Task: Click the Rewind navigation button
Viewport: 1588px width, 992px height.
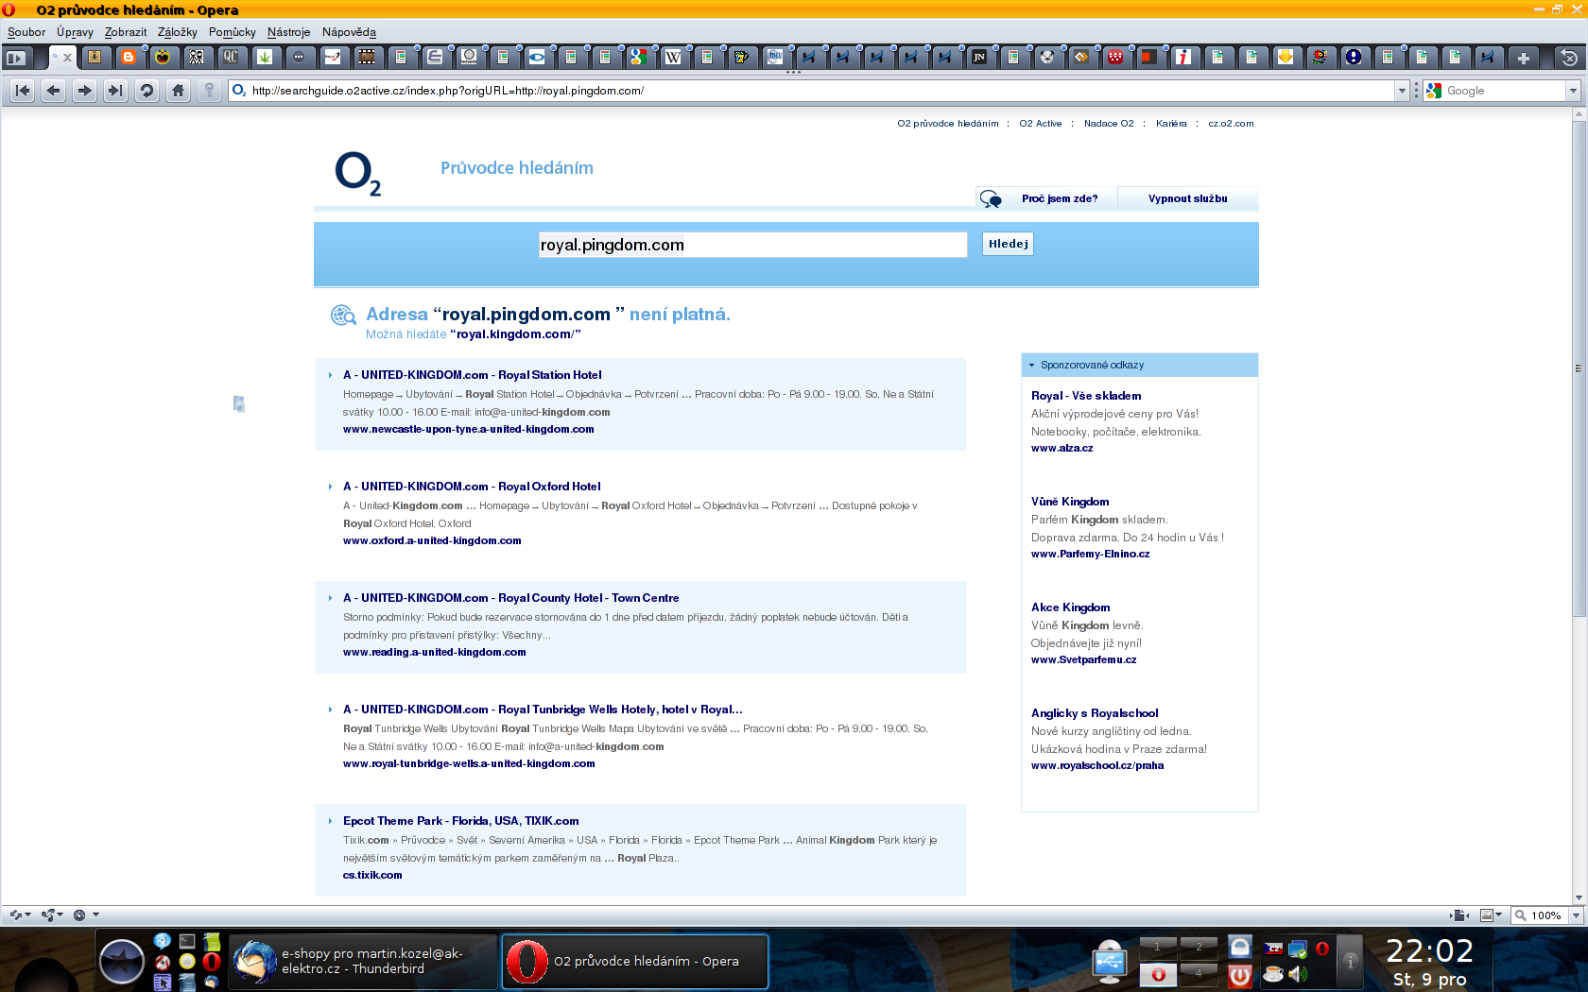Action: [23, 91]
